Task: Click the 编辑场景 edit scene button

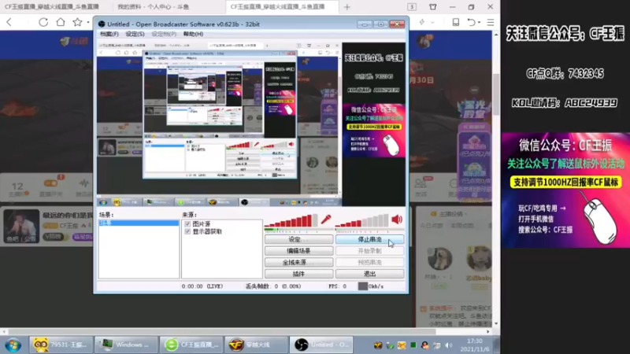Action: click(x=298, y=251)
